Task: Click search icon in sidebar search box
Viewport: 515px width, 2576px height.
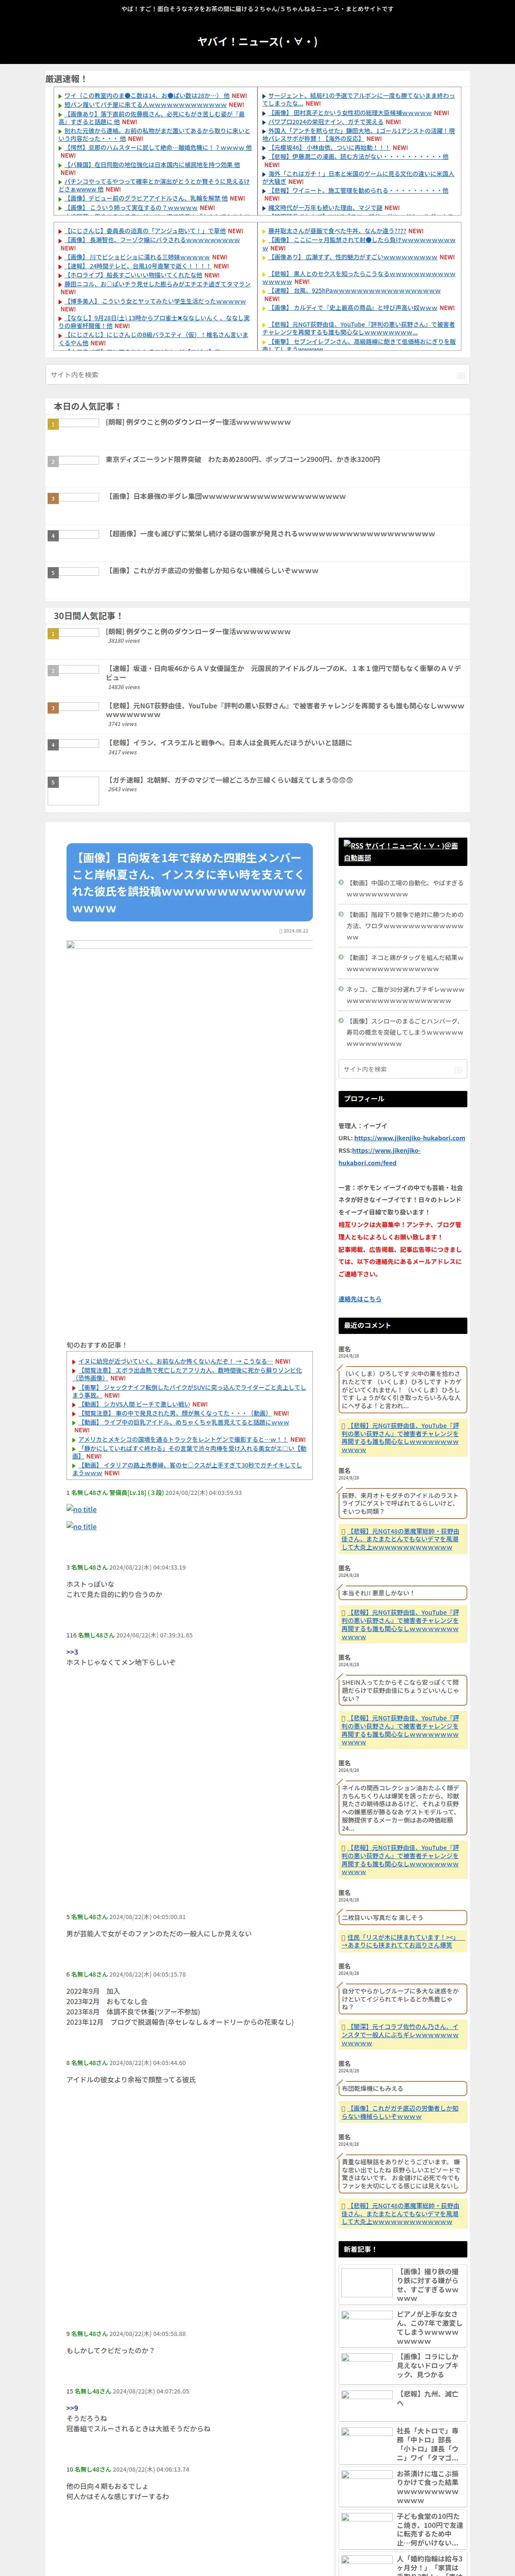Action: click(x=458, y=1069)
